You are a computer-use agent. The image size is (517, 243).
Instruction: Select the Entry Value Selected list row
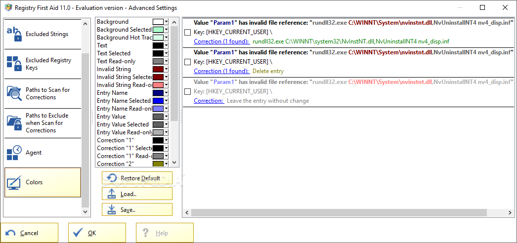click(x=132, y=124)
